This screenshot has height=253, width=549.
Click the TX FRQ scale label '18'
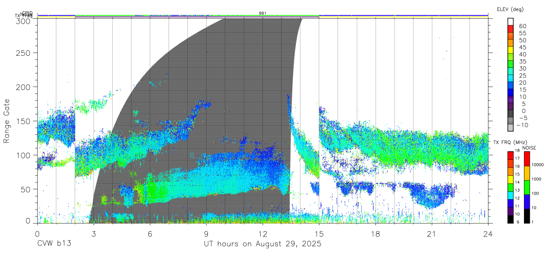tap(517, 150)
